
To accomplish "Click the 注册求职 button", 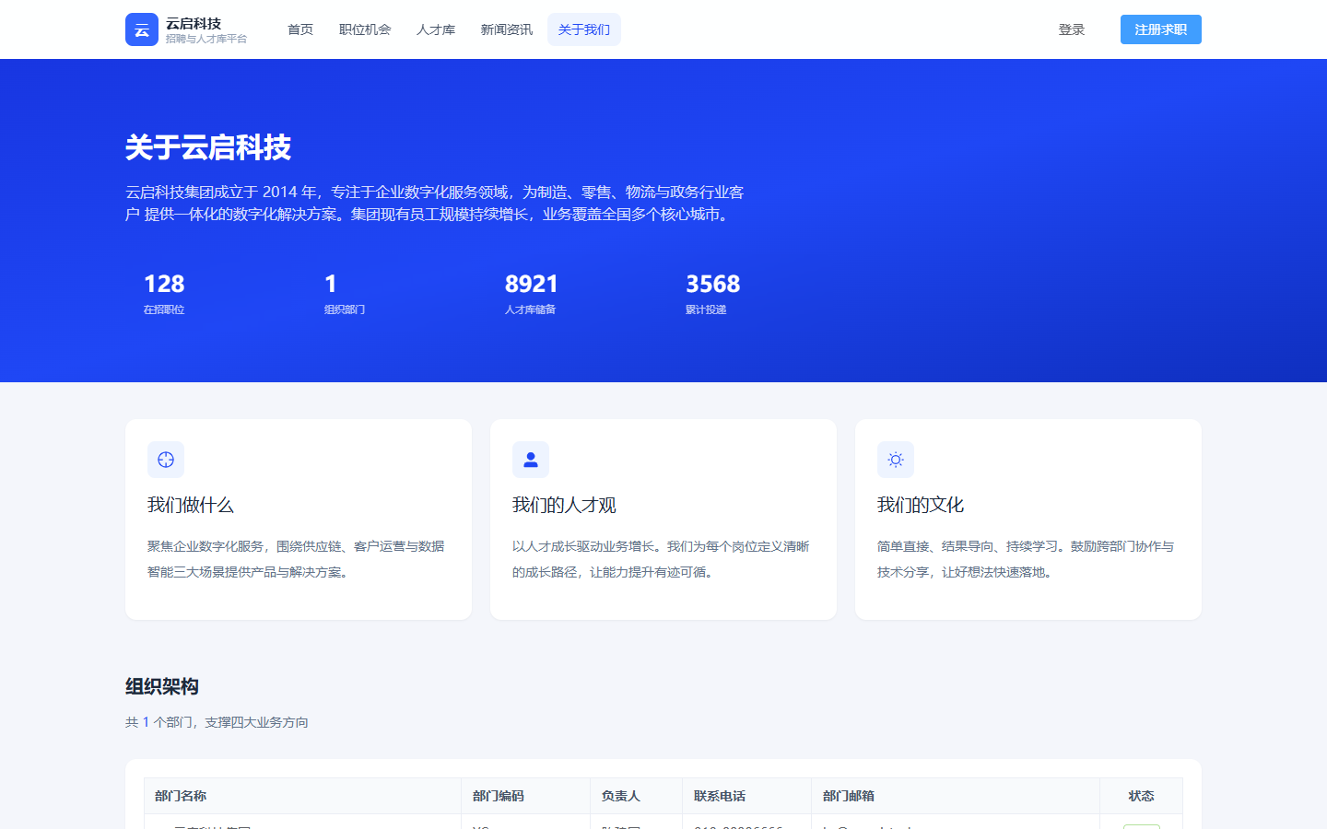I will [1161, 29].
